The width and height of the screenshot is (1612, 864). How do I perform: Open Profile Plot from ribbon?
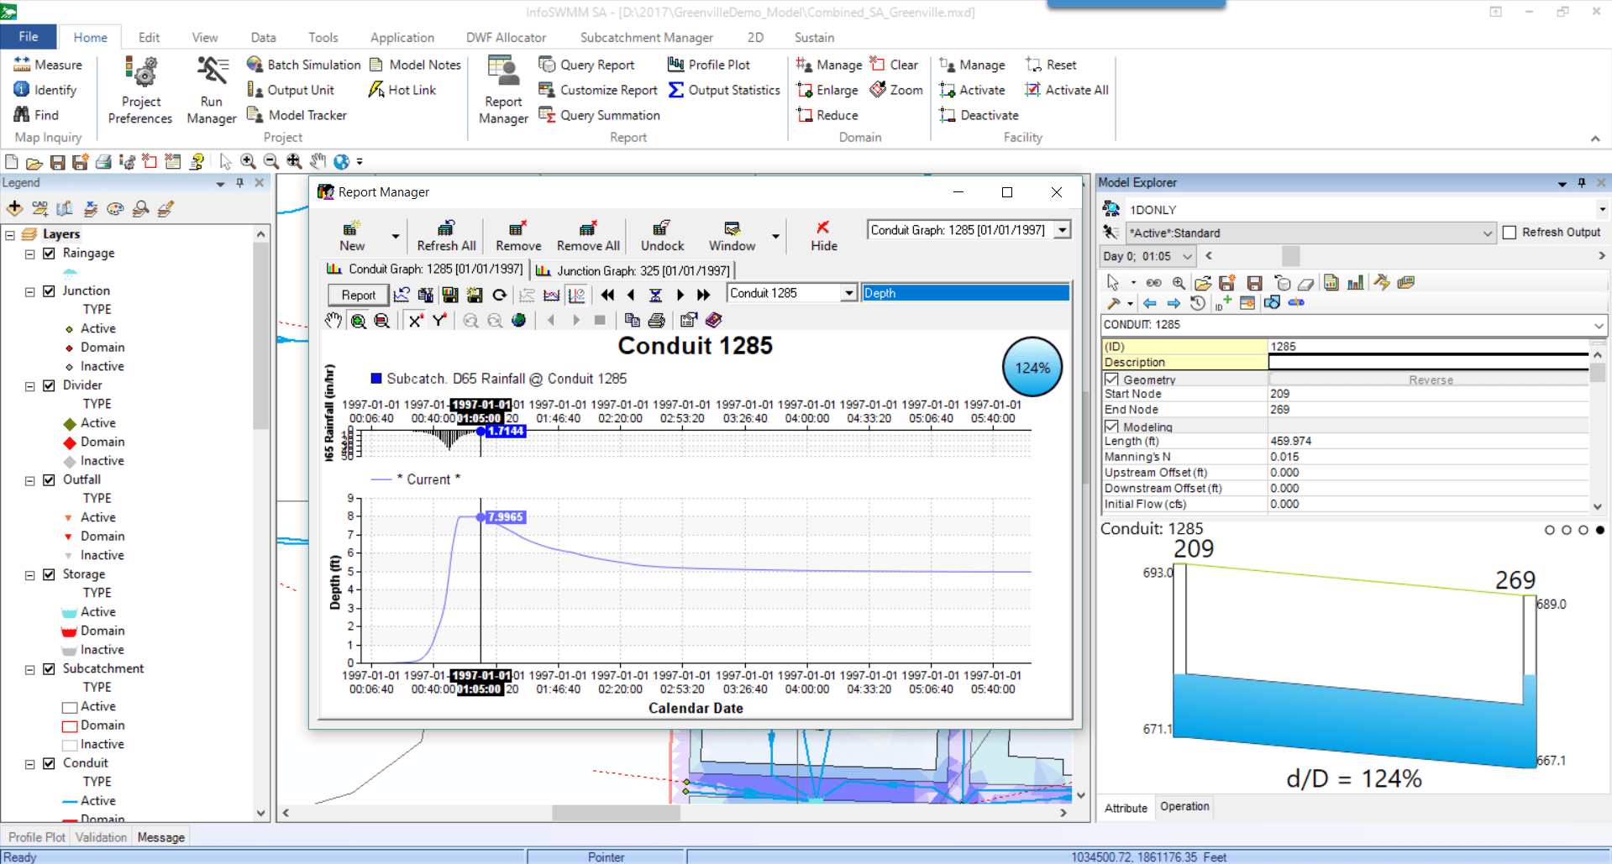pyautogui.click(x=708, y=65)
